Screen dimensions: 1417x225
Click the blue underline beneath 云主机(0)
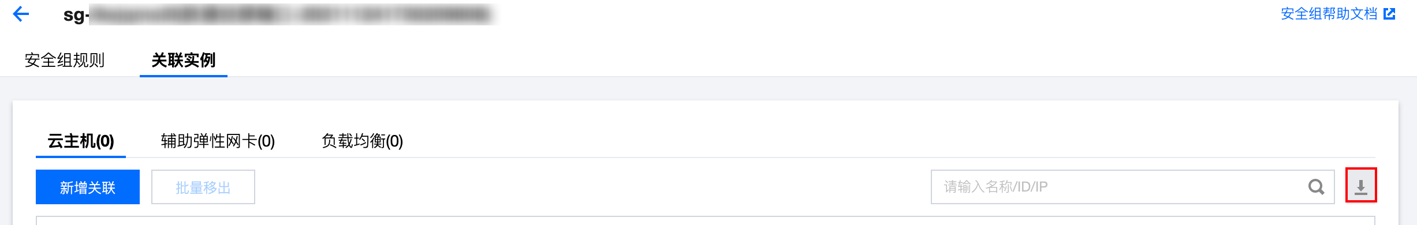click(x=81, y=156)
